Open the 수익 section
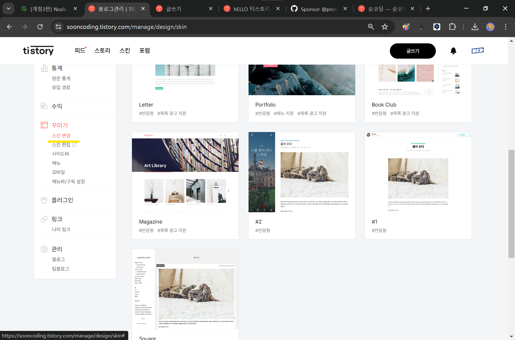Screen dimensions: 515x340 [57, 106]
